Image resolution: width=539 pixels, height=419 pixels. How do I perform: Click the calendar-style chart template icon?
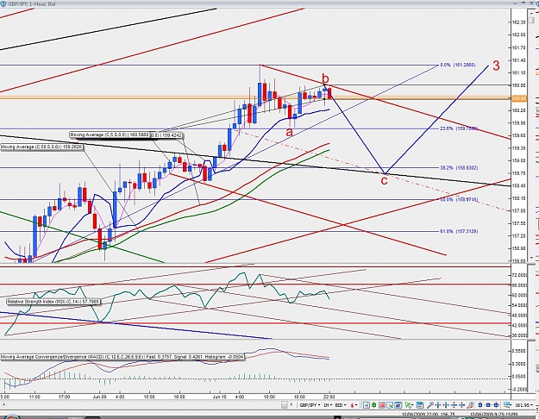(x=420, y=405)
